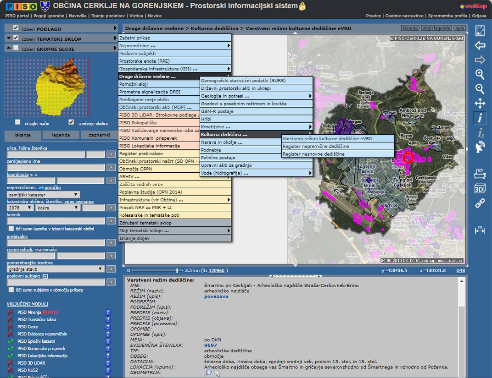Click the 'Odjava' logout link
Viewport: 492px width, 378px height.
[x=479, y=16]
